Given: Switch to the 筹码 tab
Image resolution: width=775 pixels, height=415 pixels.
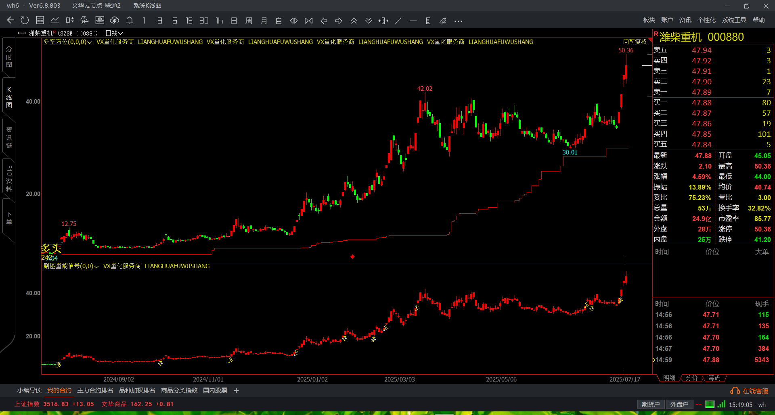Looking at the screenshot, I should [714, 378].
